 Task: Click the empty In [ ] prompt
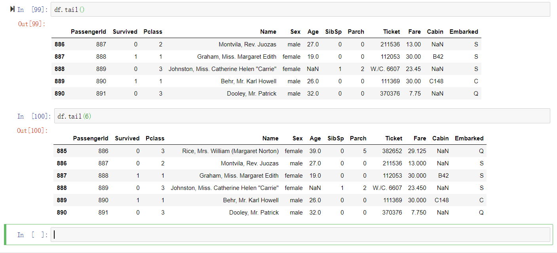[32, 235]
